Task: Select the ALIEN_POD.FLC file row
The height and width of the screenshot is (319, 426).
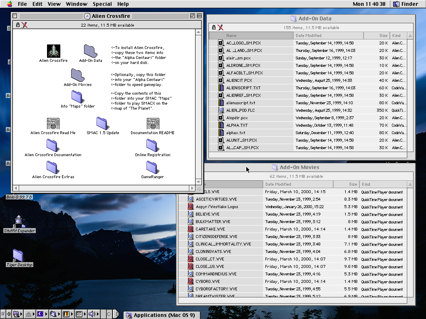Action: click(240, 110)
